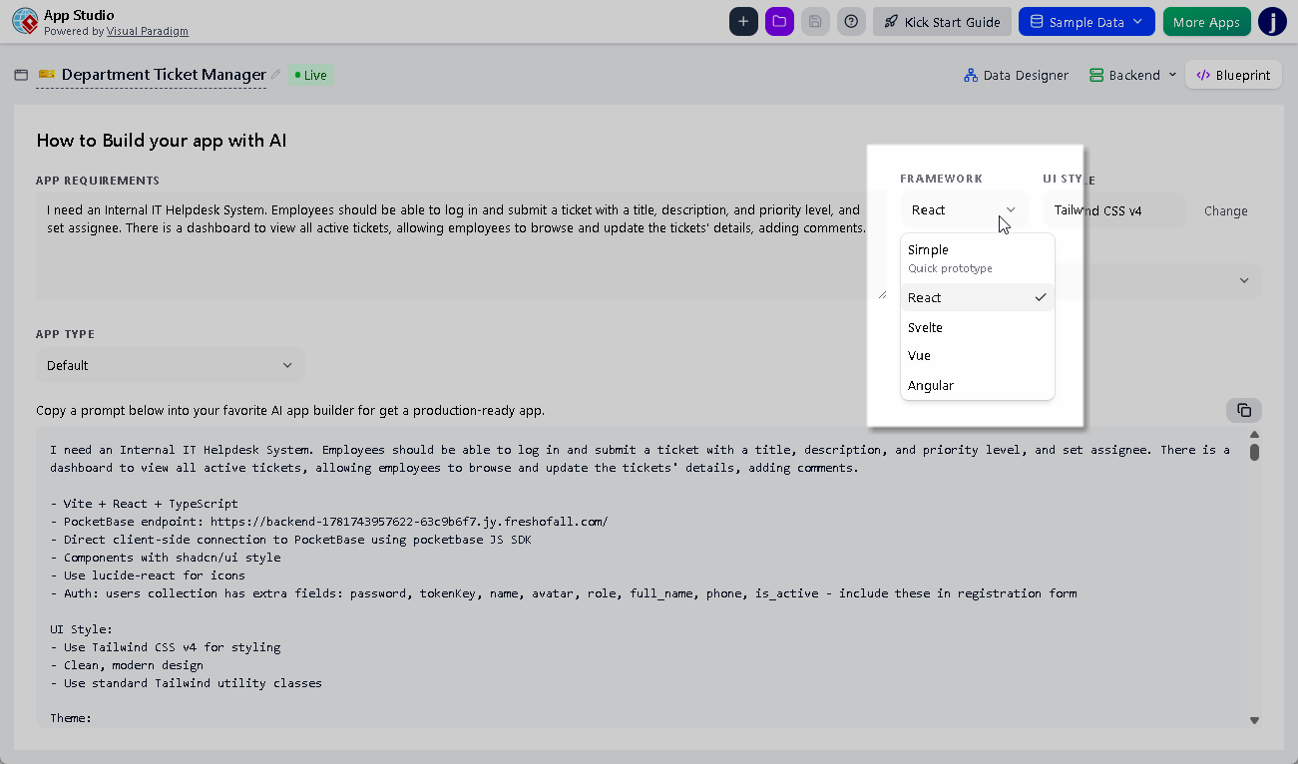The height and width of the screenshot is (764, 1298).
Task: Open the Sample Data dropdown
Action: [1086, 22]
